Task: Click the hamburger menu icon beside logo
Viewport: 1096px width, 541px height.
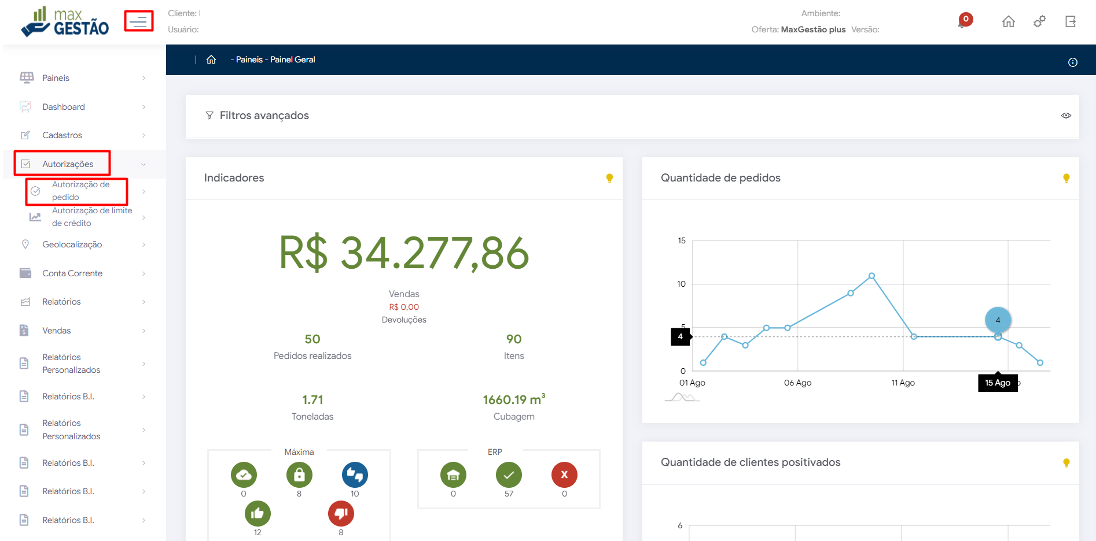Action: point(138,21)
